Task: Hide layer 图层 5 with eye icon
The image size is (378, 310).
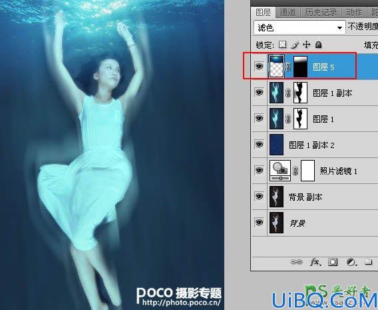Action: [259, 66]
